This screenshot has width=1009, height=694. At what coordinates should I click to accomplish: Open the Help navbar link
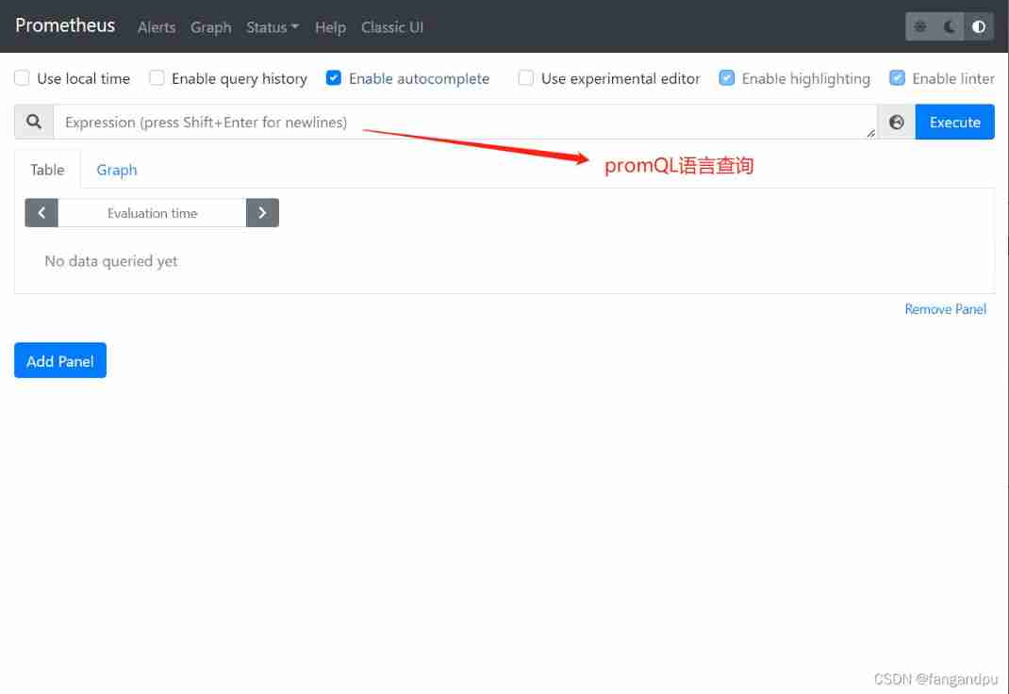[330, 27]
